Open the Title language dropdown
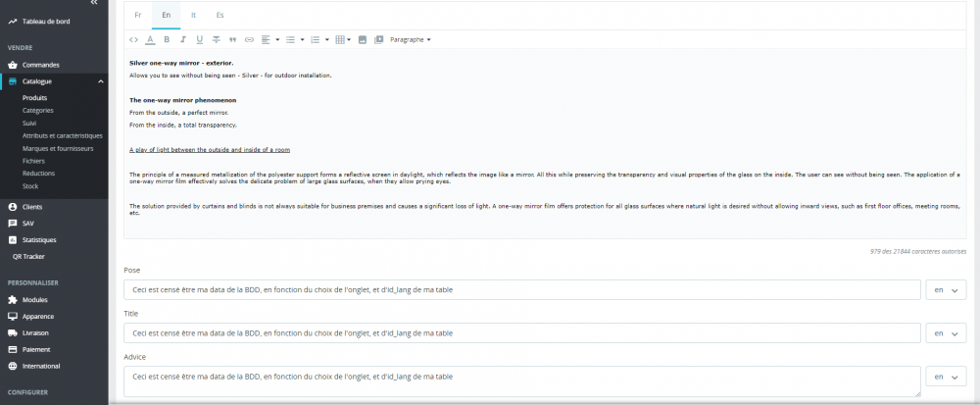 tap(946, 333)
